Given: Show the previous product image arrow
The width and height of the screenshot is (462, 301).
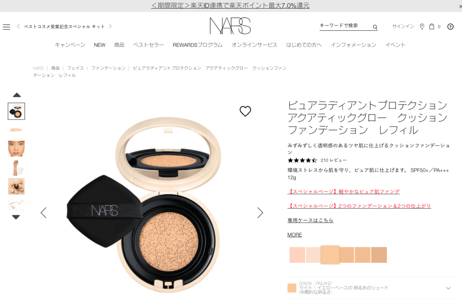Looking at the screenshot, I should point(44,212).
